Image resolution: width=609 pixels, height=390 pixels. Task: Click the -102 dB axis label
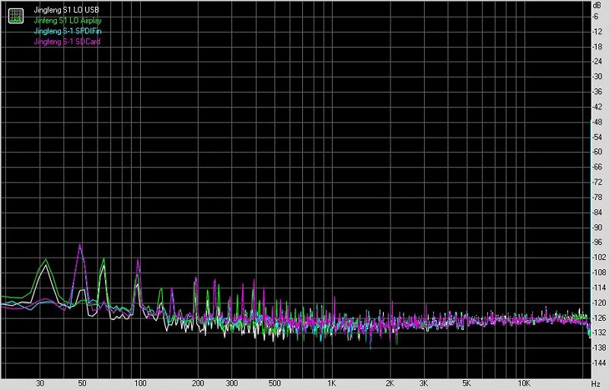598,257
